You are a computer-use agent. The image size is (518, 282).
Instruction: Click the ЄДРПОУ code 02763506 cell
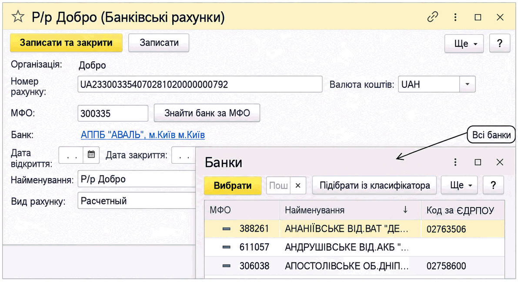(x=463, y=229)
